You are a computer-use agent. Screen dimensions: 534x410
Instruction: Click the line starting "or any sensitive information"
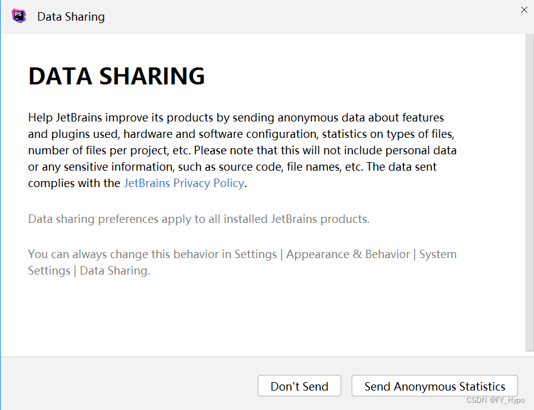point(232,167)
